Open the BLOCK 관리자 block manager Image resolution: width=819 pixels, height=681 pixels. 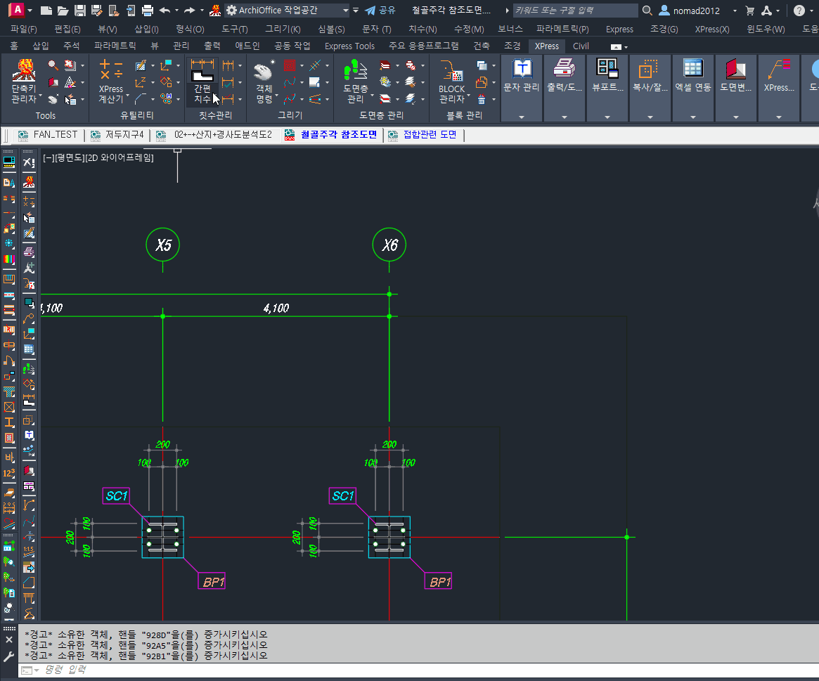(x=452, y=81)
